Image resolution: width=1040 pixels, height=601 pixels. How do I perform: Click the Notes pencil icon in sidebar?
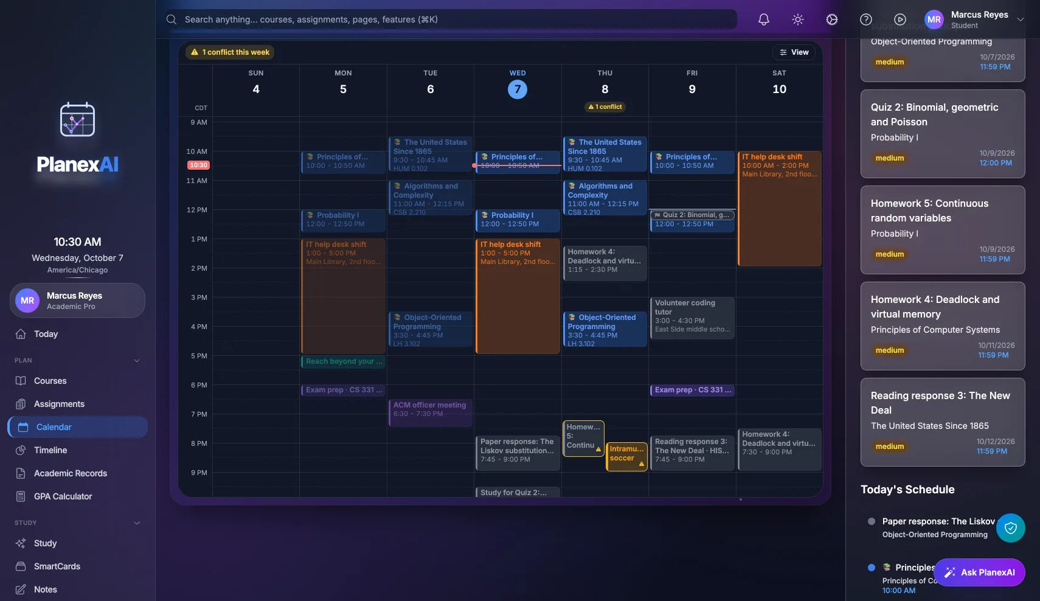coord(21,589)
